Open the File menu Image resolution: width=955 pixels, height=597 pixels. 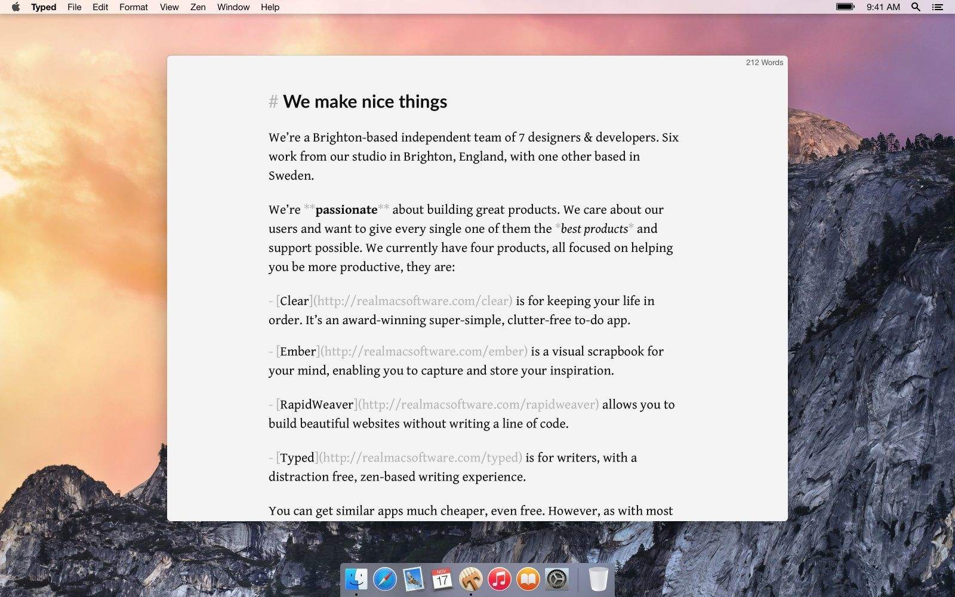[x=75, y=7]
